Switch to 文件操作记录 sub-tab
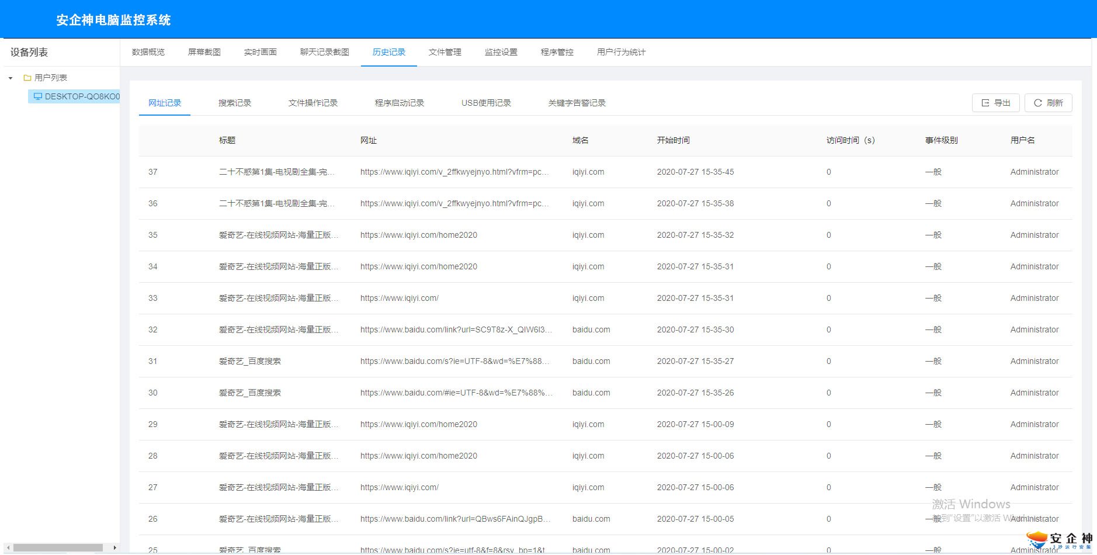 [313, 103]
